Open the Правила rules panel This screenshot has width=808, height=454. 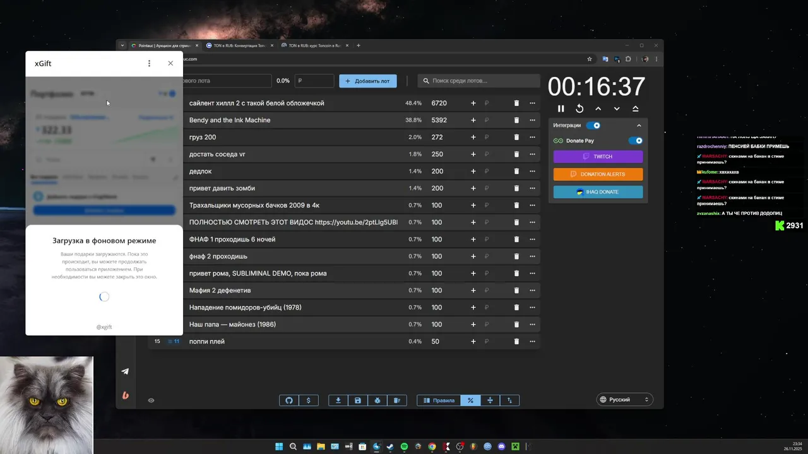tap(439, 400)
